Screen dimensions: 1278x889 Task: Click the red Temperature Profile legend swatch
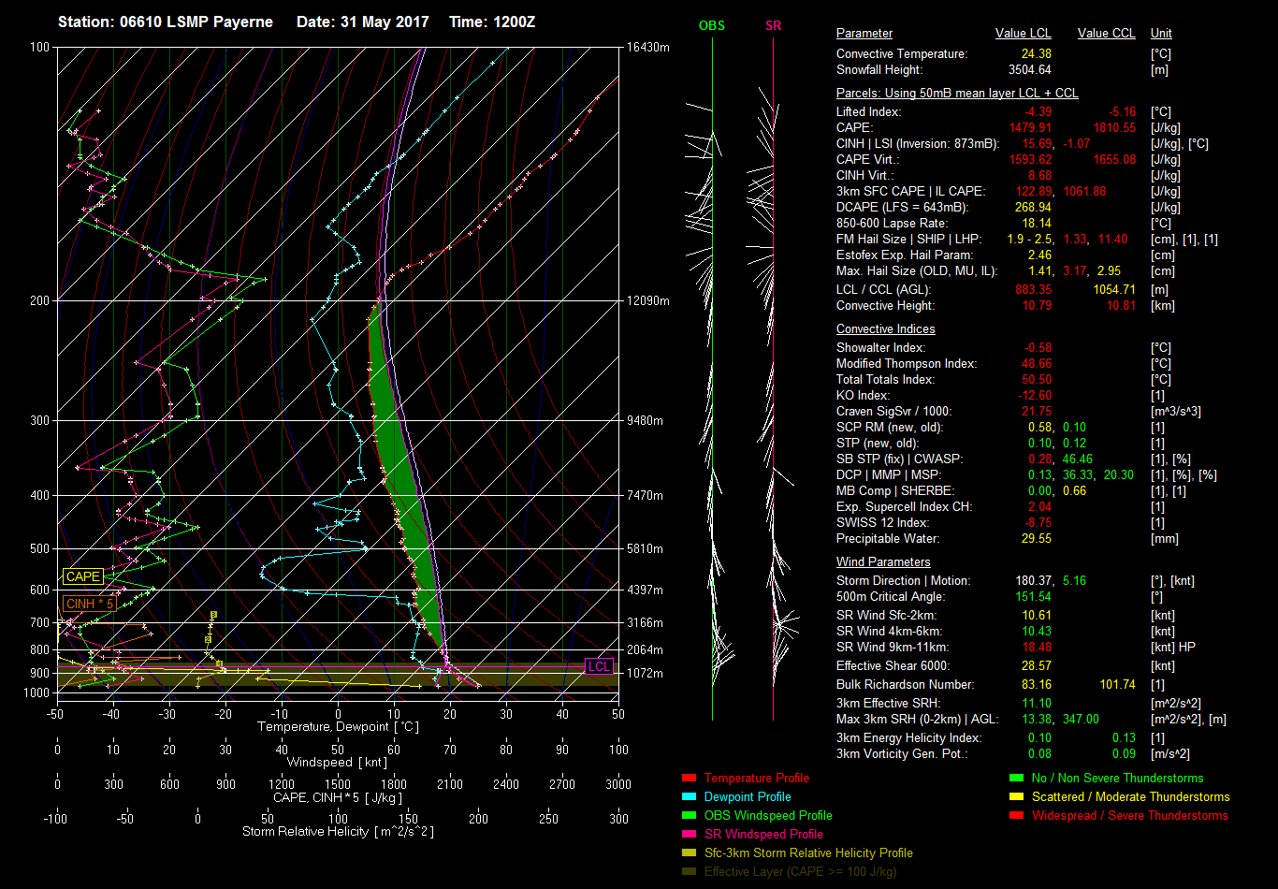(689, 778)
